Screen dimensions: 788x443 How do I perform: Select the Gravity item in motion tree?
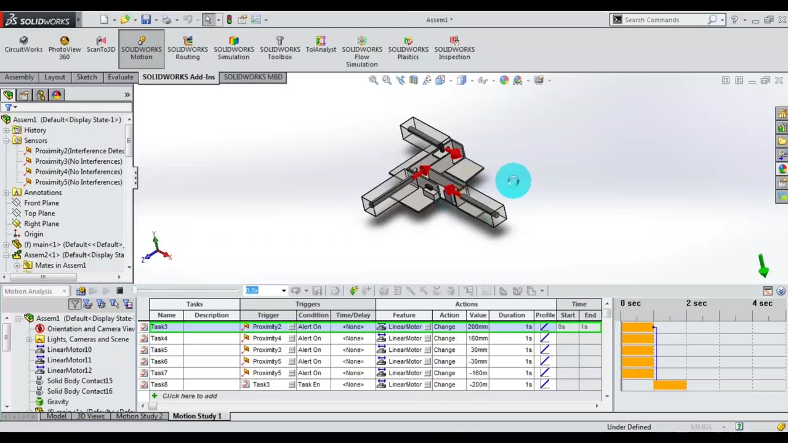point(58,402)
